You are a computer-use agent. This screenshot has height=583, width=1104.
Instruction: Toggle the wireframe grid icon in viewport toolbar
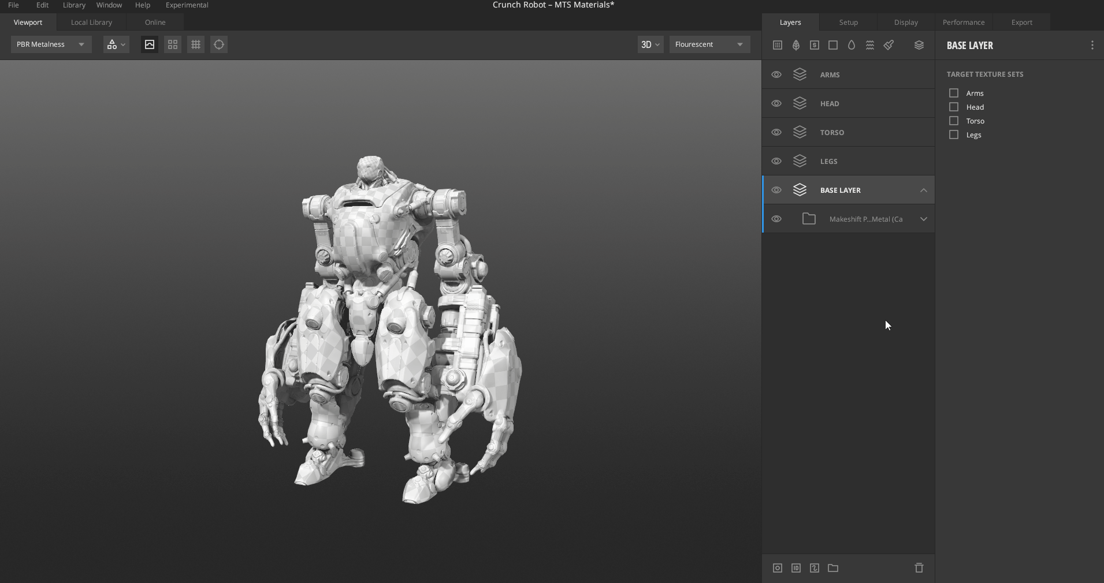pyautogui.click(x=196, y=44)
